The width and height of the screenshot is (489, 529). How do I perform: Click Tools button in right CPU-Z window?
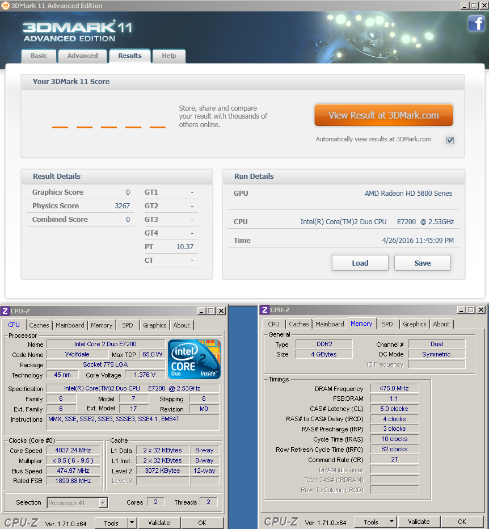click(x=371, y=522)
